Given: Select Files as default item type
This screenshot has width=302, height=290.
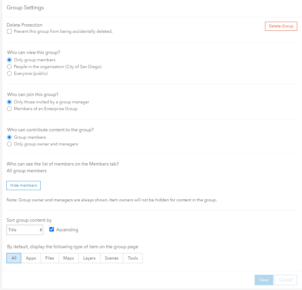Looking at the screenshot, I should [50, 258].
